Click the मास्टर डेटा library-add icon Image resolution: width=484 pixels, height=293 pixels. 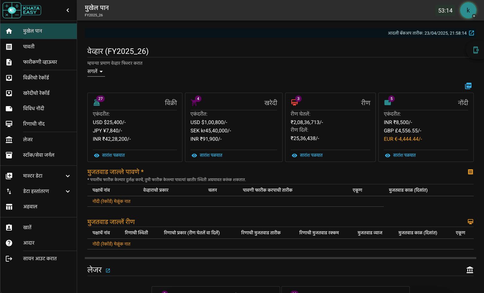pos(9,176)
